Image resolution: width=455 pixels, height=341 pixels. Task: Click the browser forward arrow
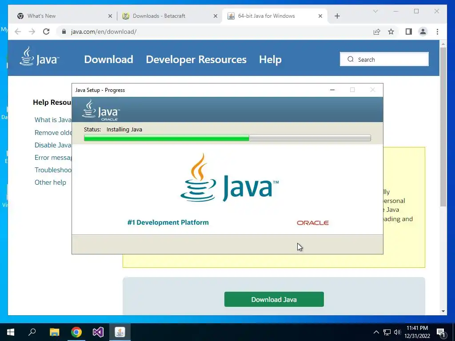click(x=32, y=32)
